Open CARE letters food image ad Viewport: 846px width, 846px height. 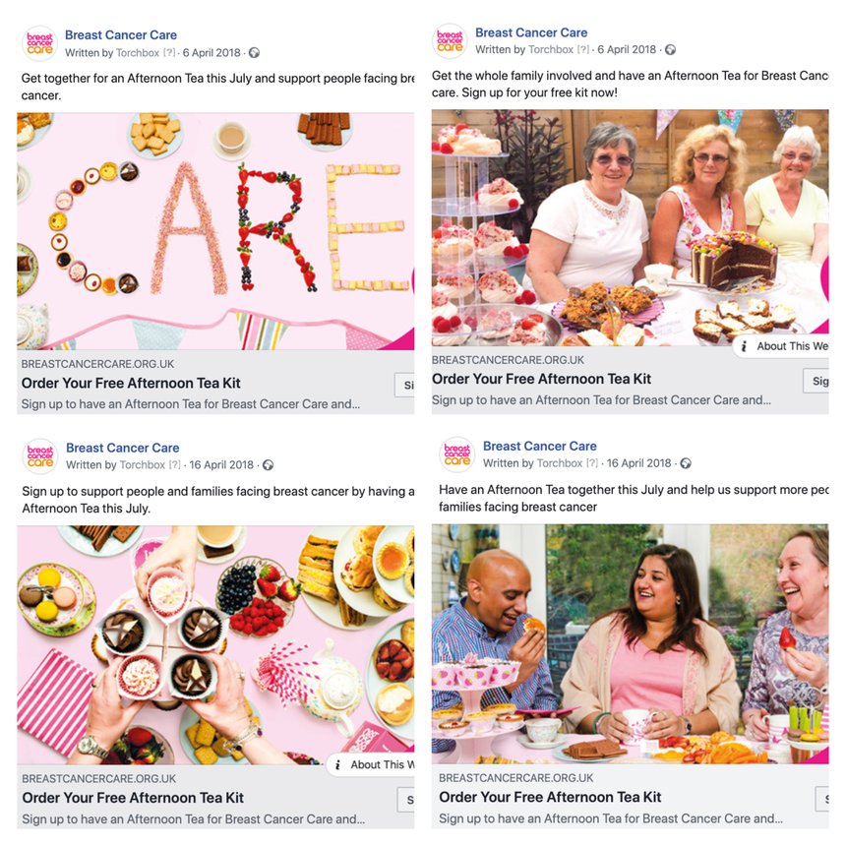coord(215,231)
